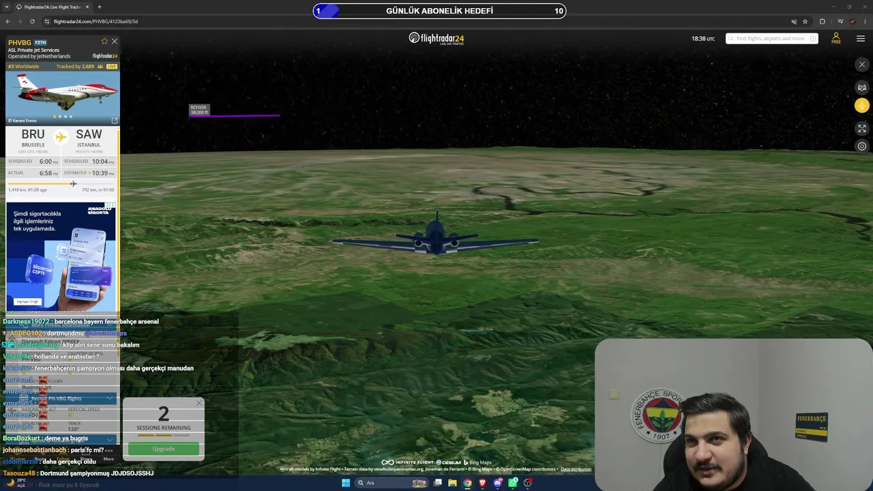This screenshot has height=491, width=873.
Task: Open the browser extensions puzzle icon
Action: (822, 21)
